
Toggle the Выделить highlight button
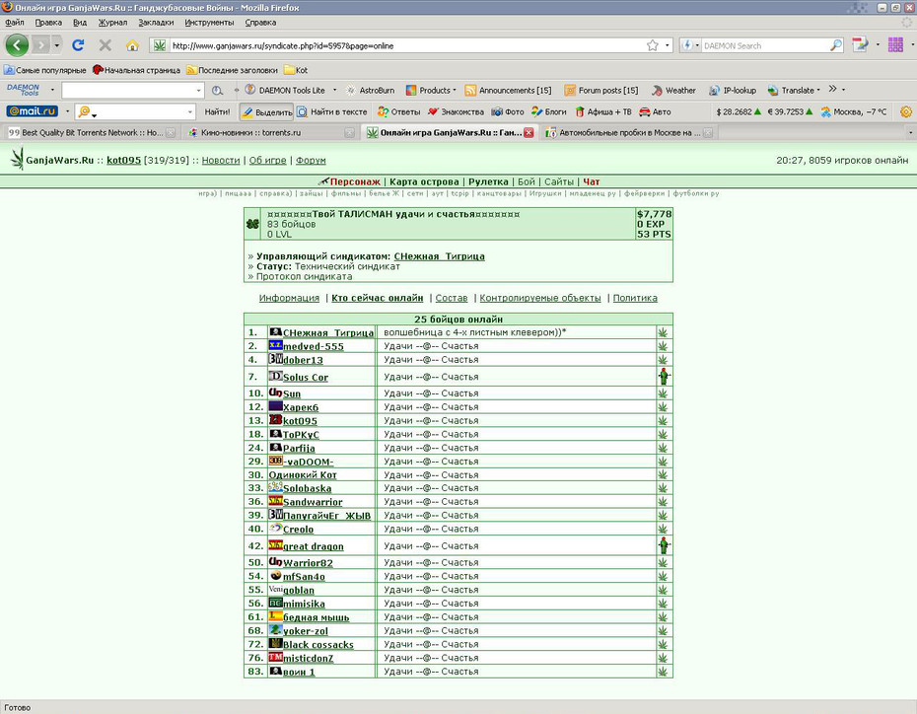266,111
